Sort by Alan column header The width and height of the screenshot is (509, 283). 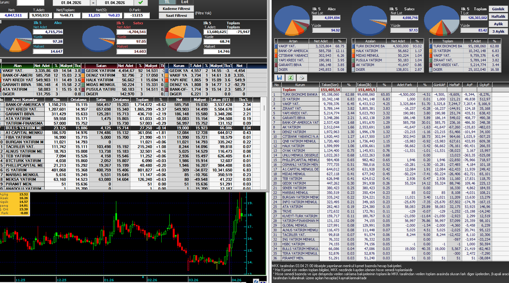tap(17, 66)
